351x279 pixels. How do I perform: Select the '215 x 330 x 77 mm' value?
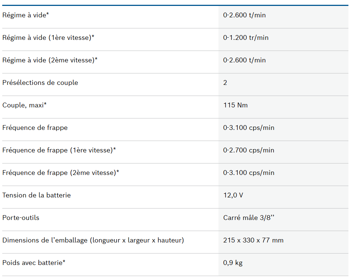pos(253,240)
